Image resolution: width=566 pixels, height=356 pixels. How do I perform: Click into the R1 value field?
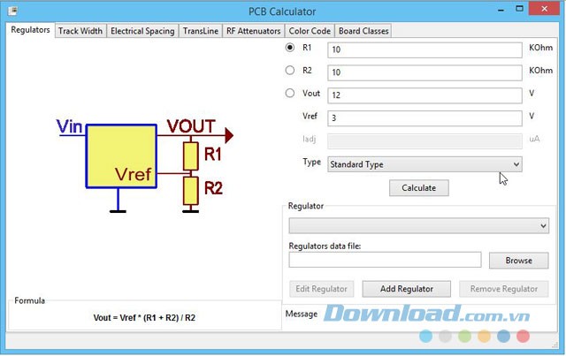424,49
